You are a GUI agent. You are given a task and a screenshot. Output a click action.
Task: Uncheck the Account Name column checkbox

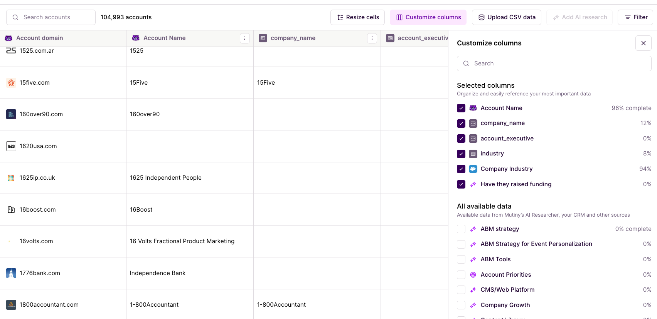tap(461, 108)
